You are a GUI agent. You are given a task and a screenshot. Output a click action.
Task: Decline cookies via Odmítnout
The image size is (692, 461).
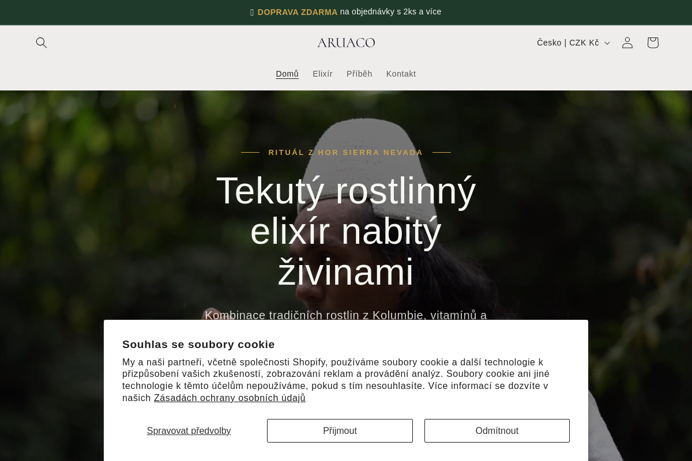pyautogui.click(x=497, y=430)
